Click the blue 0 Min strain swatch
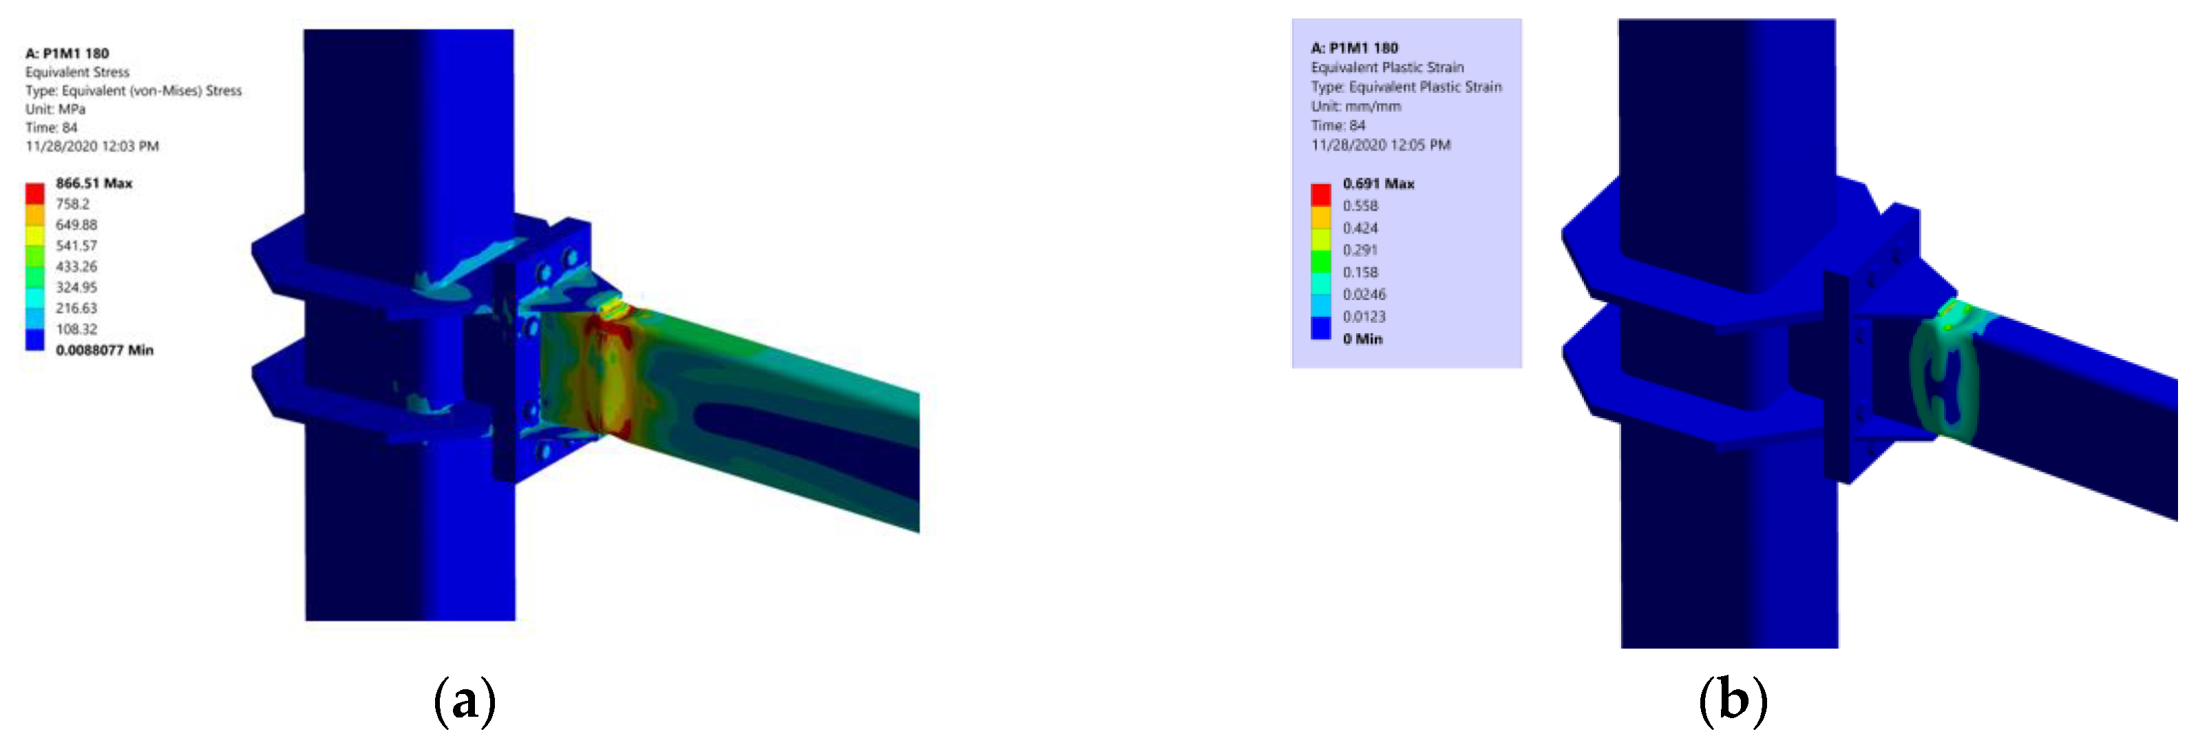 pos(1320,328)
